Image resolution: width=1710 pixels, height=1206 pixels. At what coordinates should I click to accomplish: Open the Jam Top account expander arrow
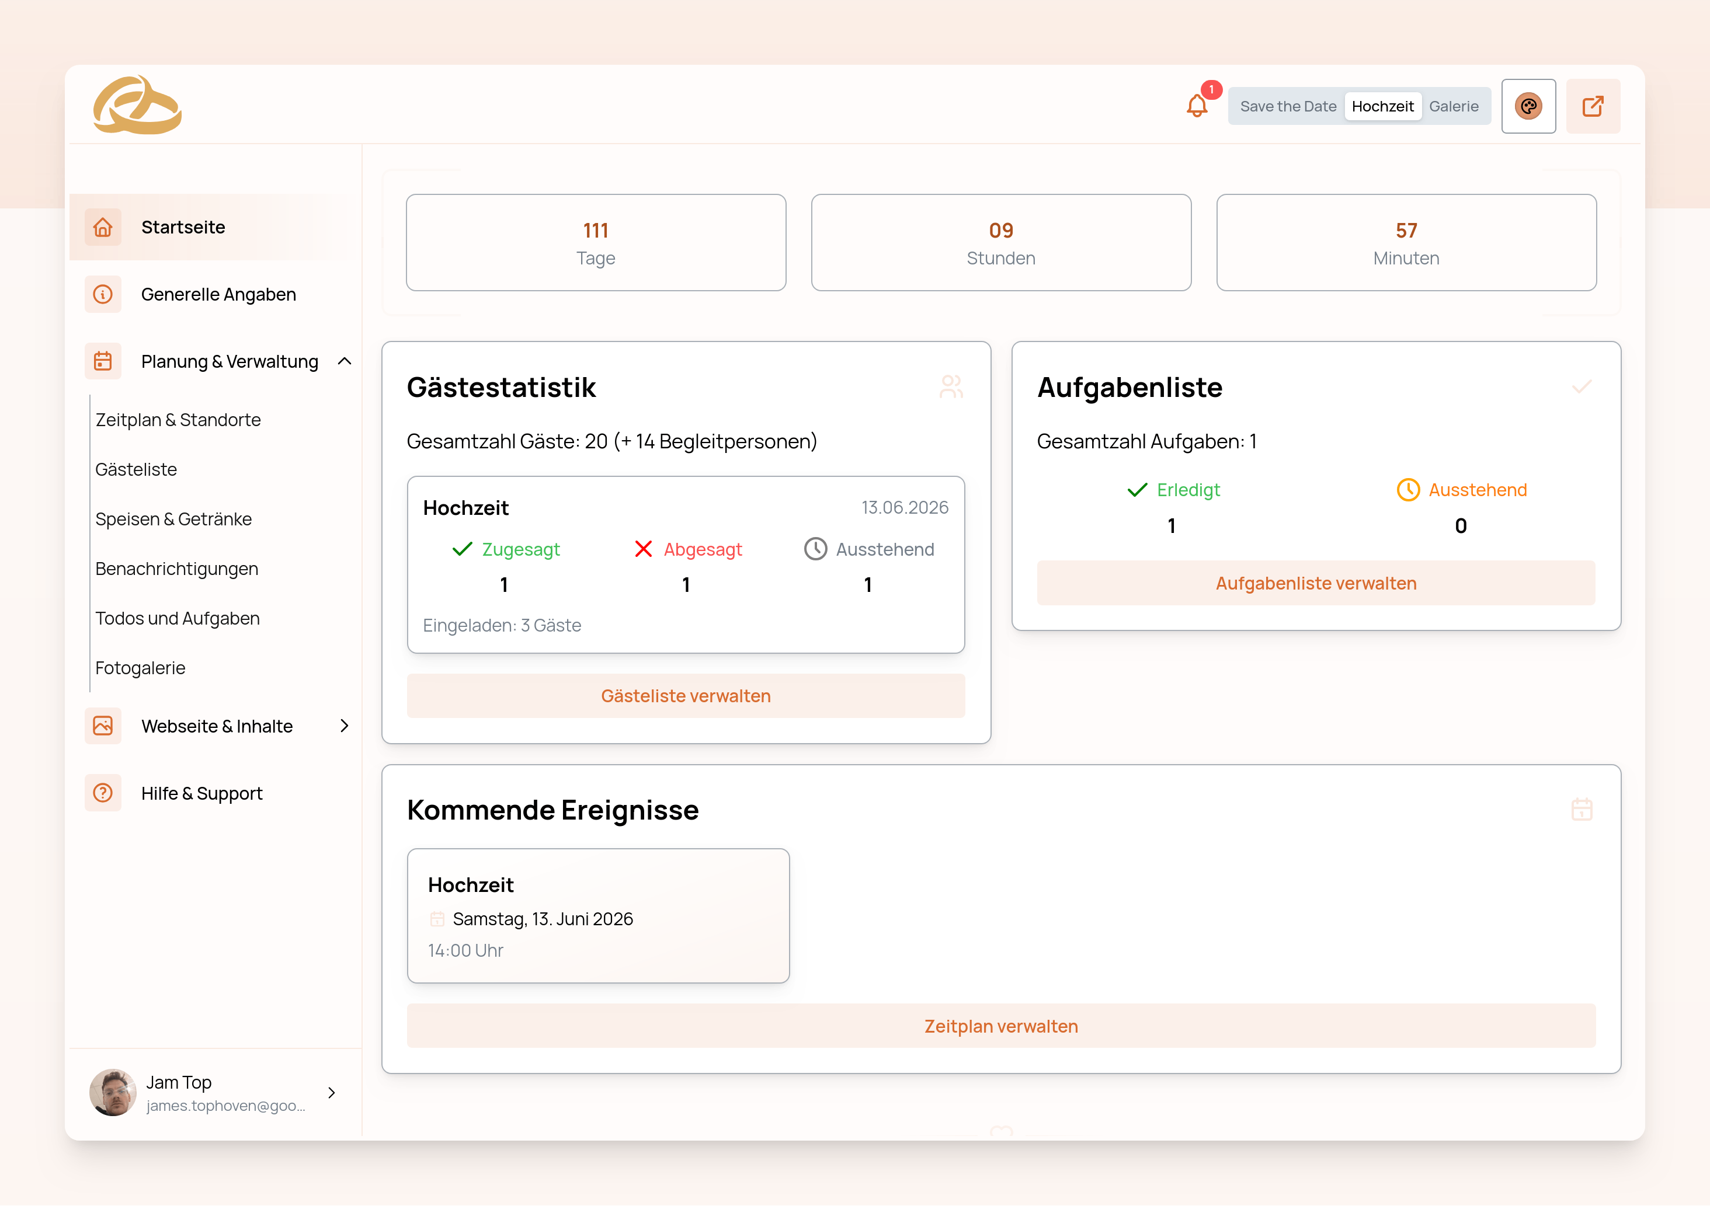tap(331, 1093)
